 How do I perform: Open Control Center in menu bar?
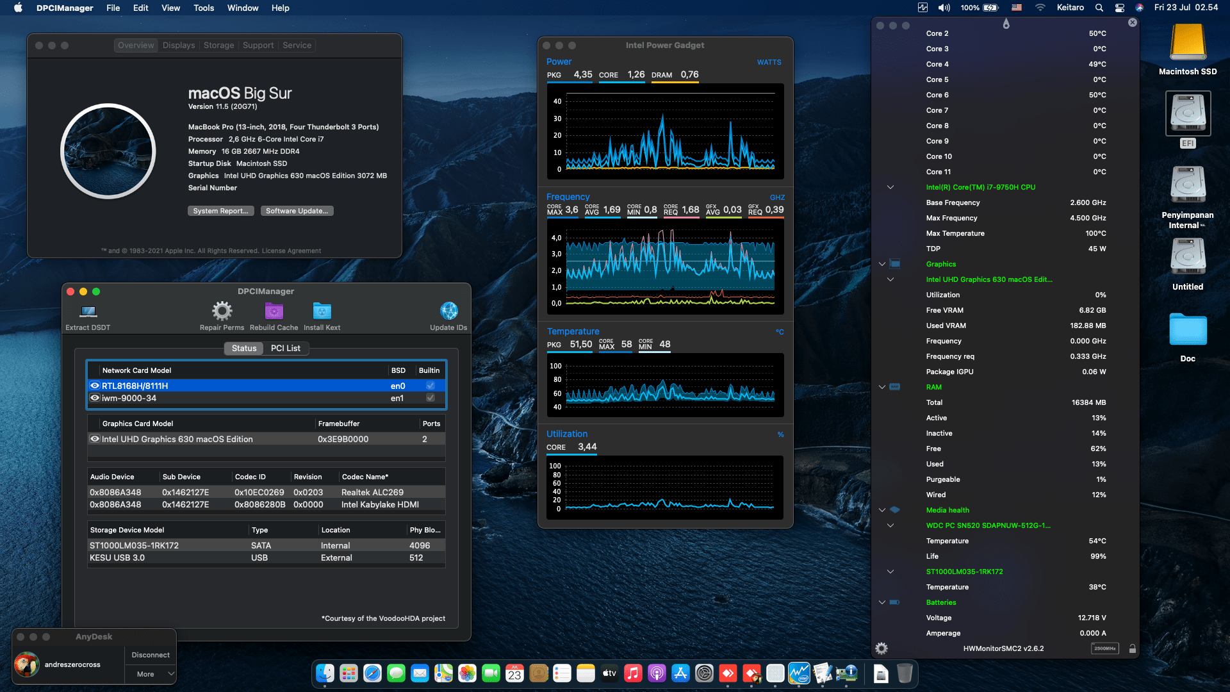[1120, 8]
